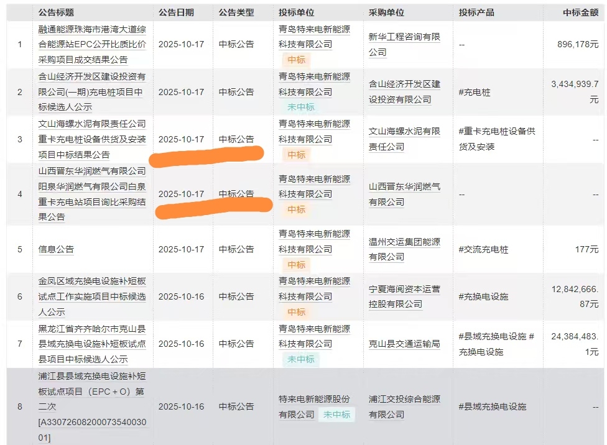Open purchaser 温州交运集团能源有限公司
The height and width of the screenshot is (445, 607).
[x=404, y=249]
